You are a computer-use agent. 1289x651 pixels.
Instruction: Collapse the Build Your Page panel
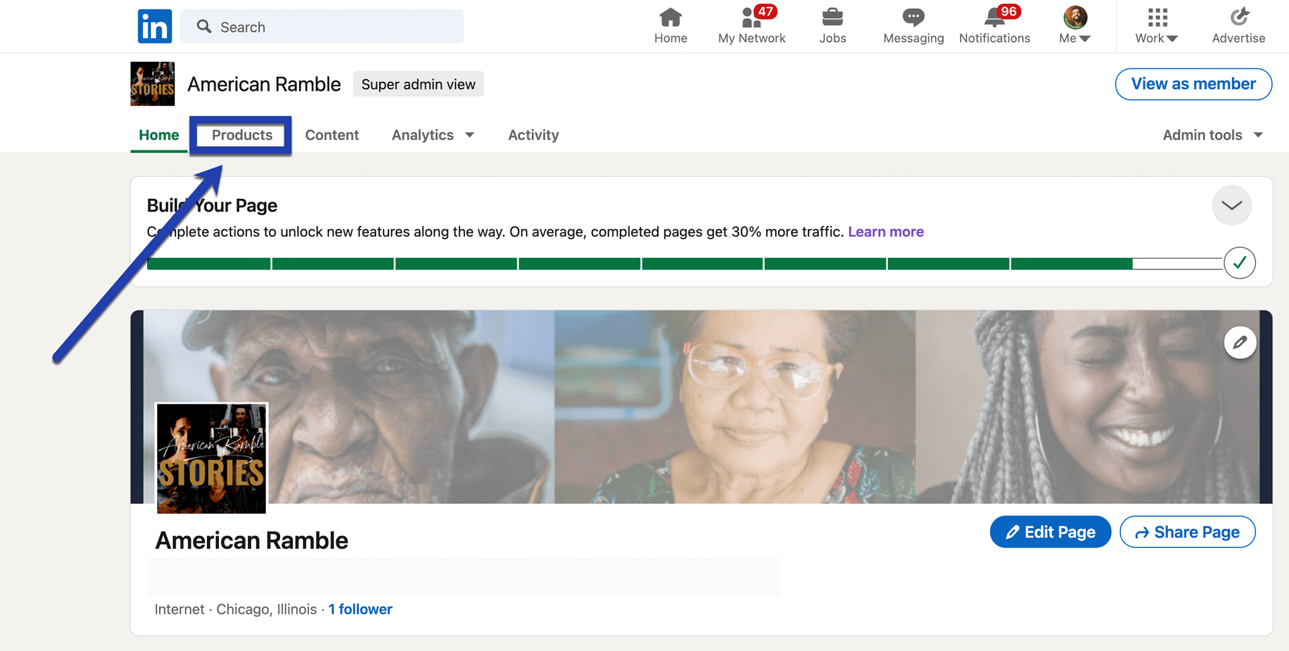[x=1231, y=205]
